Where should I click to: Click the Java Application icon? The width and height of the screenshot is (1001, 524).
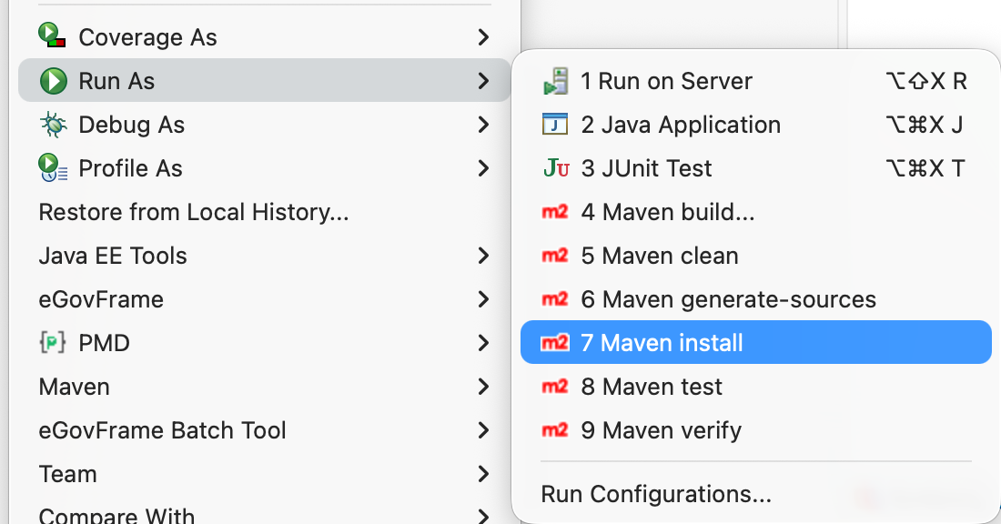tap(554, 125)
